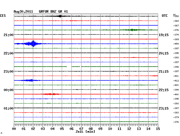
Task: Click the 21:15 UTC time label
Action: click(x=164, y=72)
